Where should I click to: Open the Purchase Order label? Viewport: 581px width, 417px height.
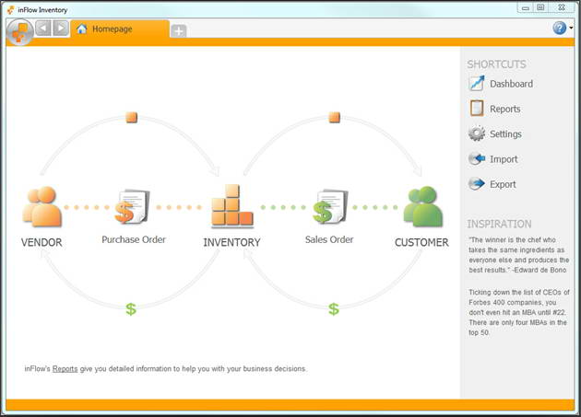134,239
